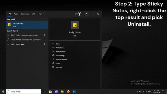This screenshot has height=94, width=167.
Task: Choose Pin to taskbar
Action: pyautogui.click(x=61, y=52)
